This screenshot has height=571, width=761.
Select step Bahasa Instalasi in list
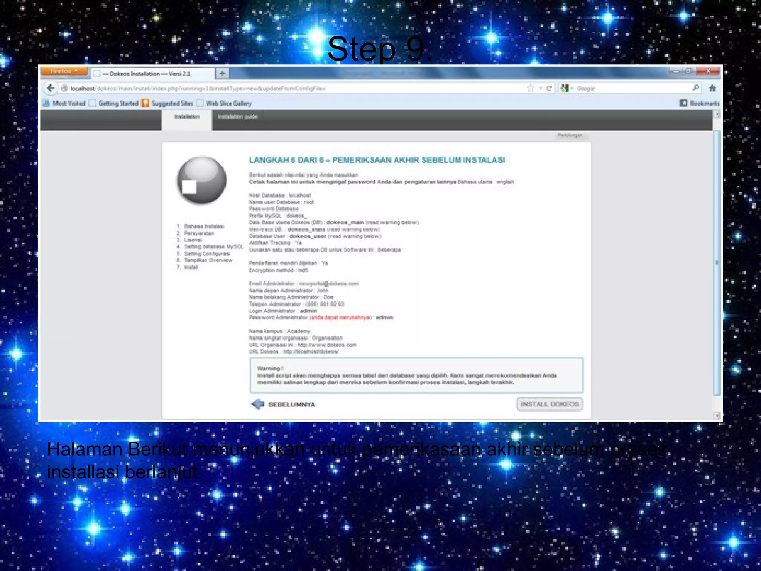pos(204,226)
